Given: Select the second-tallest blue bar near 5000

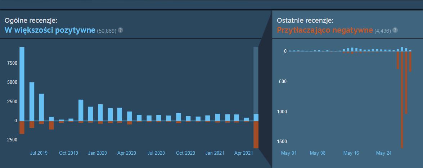Looking at the screenshot, I should 32,101.
